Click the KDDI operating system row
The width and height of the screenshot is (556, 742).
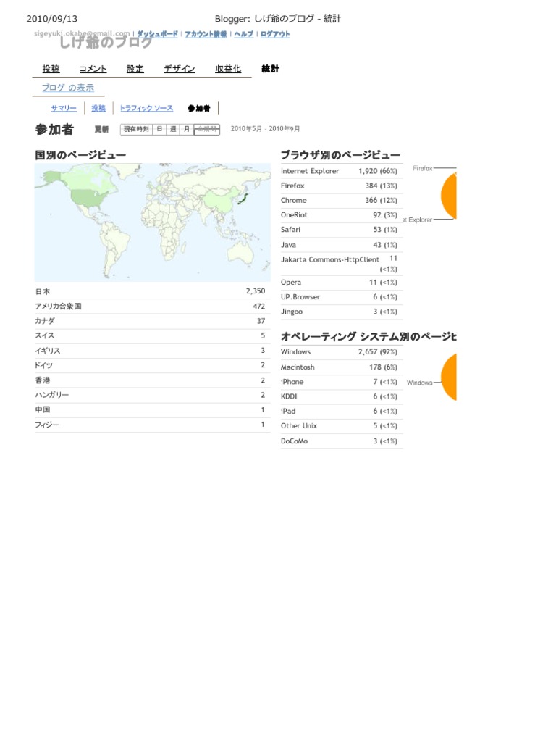tap(342, 396)
